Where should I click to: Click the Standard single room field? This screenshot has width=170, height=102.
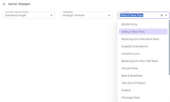25,15
